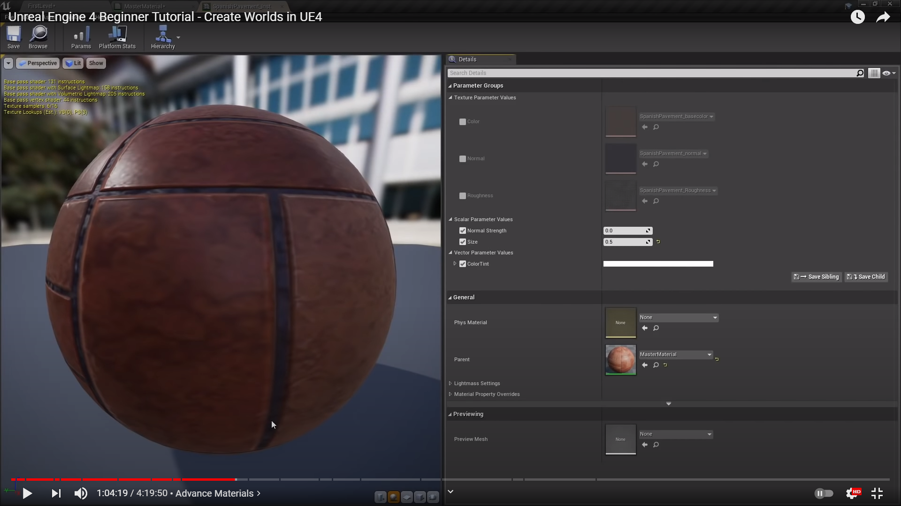Click the Save Child button
This screenshot has height=506, width=901.
[x=866, y=277]
